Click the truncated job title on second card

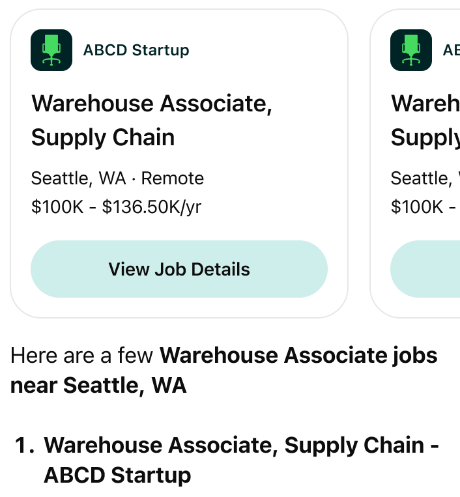(425, 121)
